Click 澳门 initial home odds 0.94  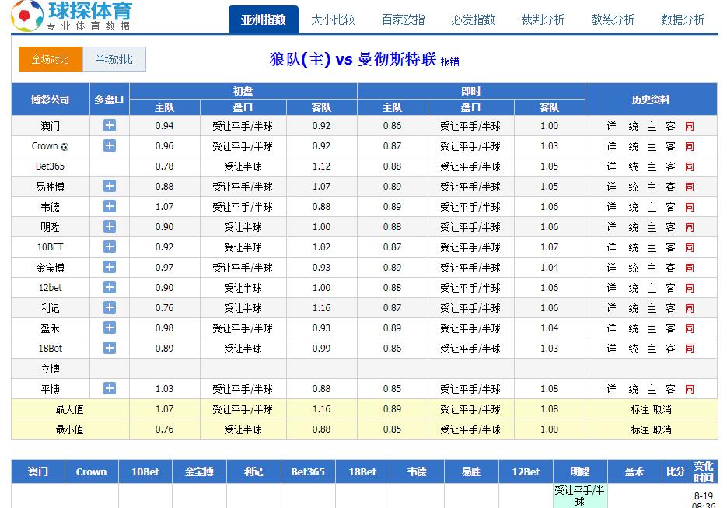pyautogui.click(x=165, y=126)
